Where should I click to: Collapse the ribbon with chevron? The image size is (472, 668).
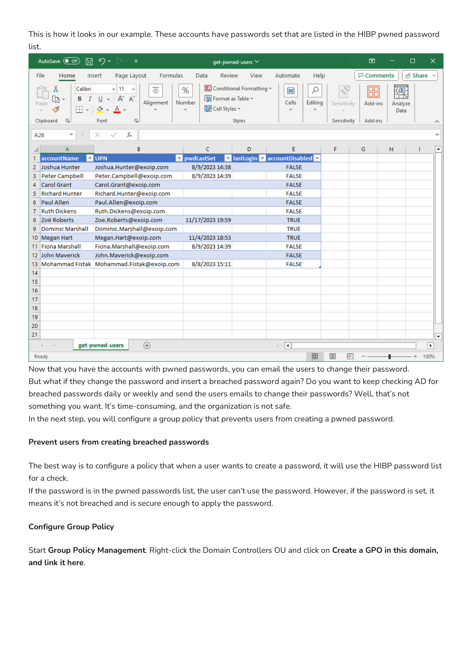point(437,121)
